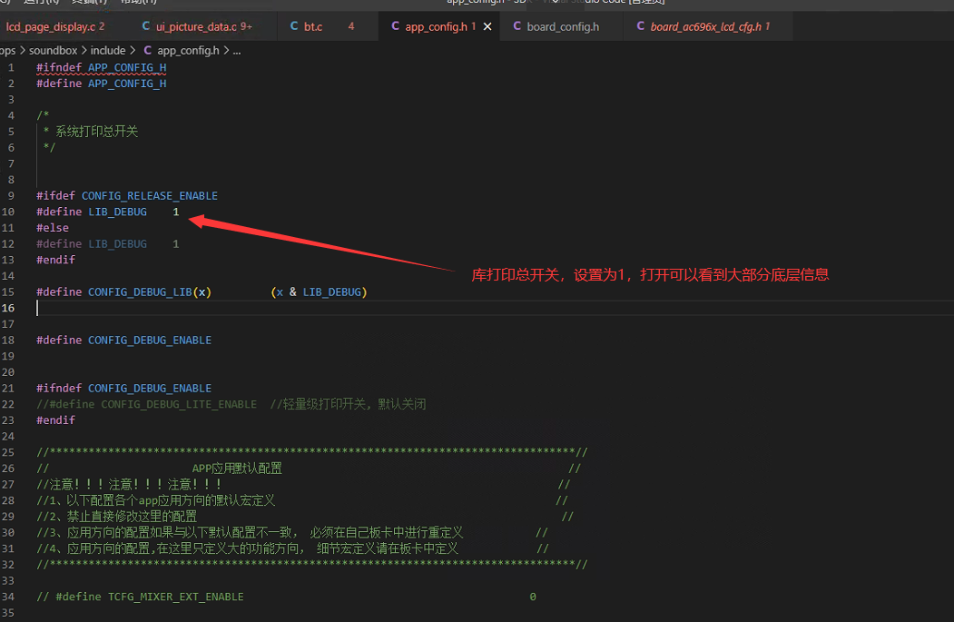Click "#endif" on line 23
954x622 pixels.
(x=55, y=420)
